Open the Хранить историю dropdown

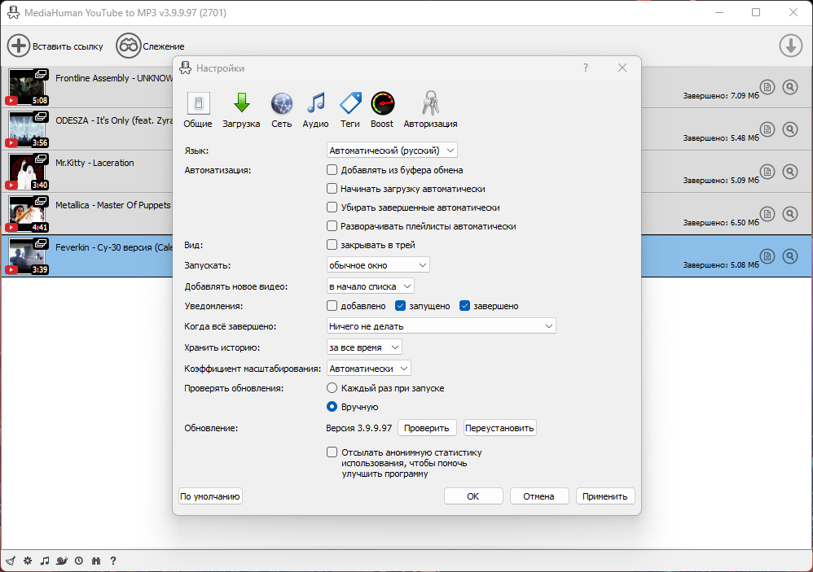point(364,347)
